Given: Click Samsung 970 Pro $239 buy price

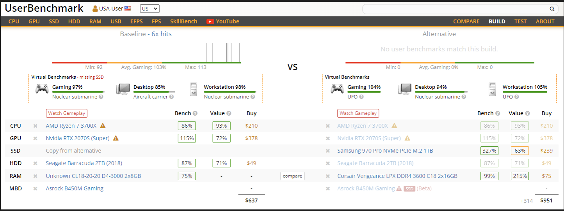Looking at the screenshot, I should coord(546,151).
